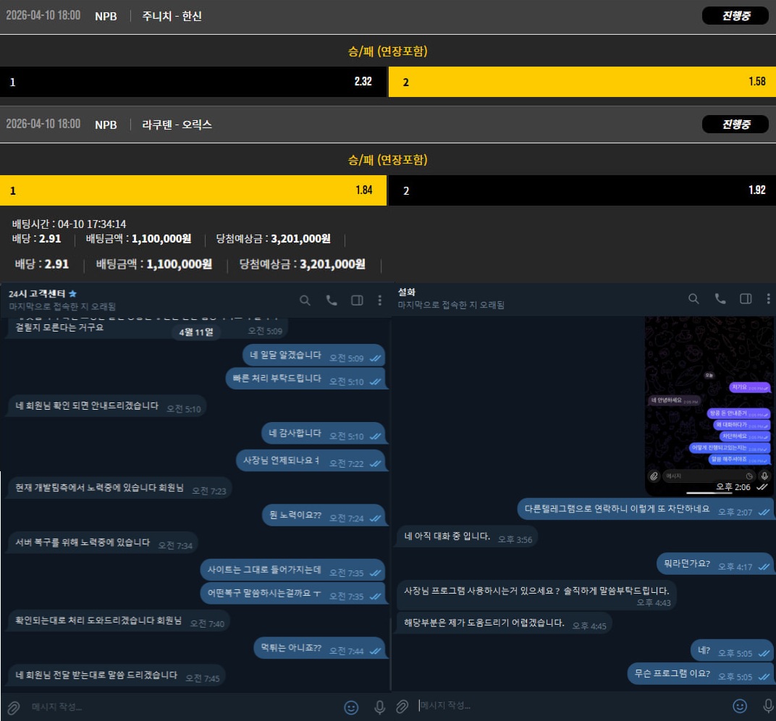Search messages in 설화 chat
Viewport: 776px width, 721px height.
[x=693, y=298]
